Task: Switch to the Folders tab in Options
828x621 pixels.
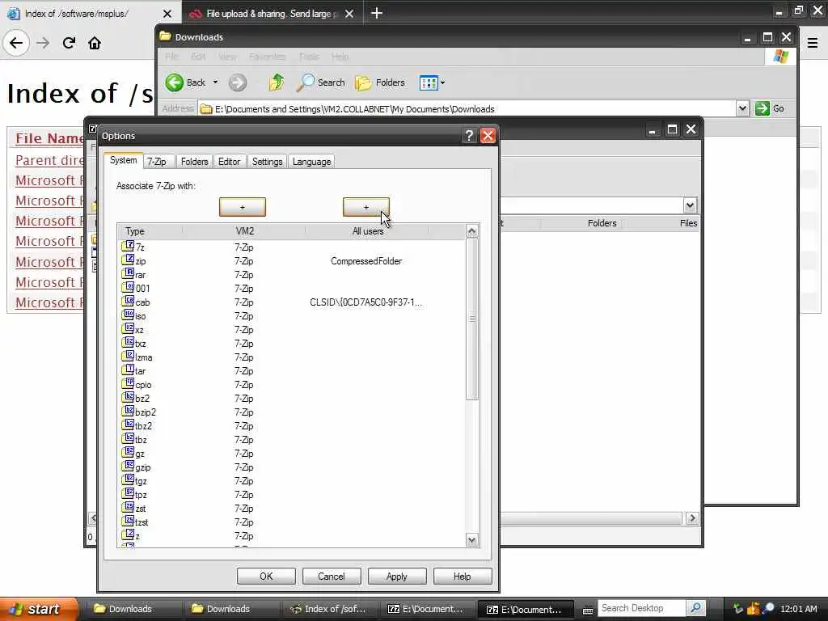Action: [x=194, y=162]
